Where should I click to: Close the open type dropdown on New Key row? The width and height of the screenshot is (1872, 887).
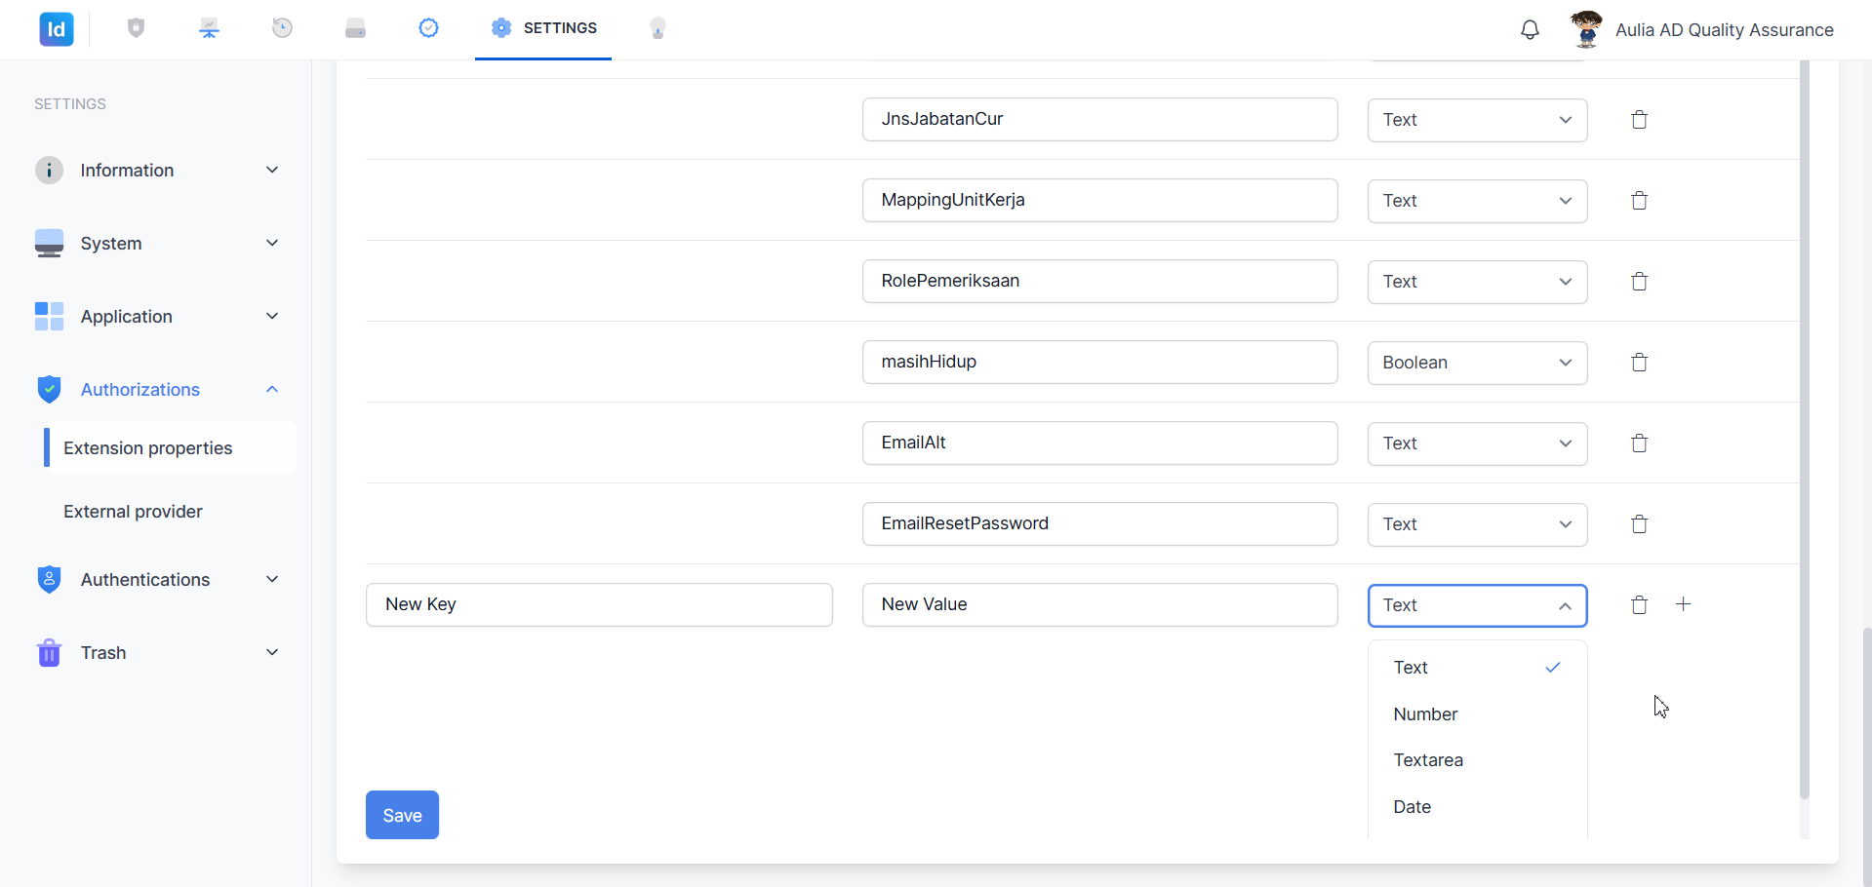(1477, 605)
